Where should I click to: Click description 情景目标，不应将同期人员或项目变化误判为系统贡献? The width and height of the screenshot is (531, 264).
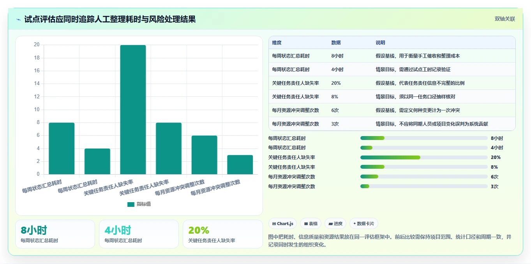[432, 124]
